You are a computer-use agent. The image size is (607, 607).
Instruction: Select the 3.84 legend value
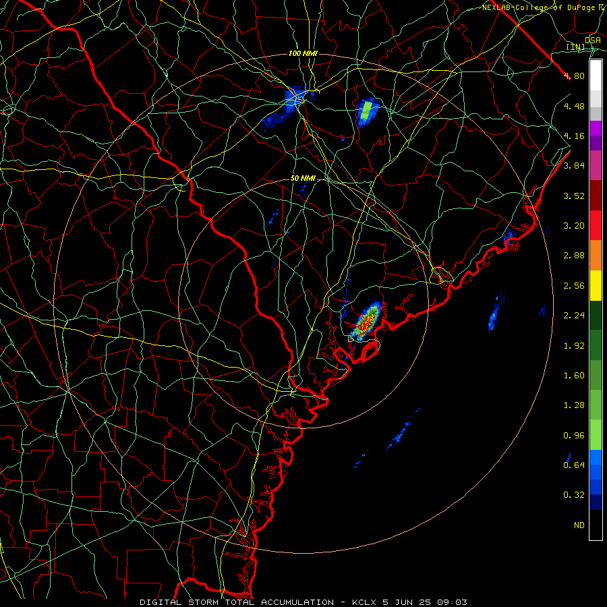coord(574,166)
